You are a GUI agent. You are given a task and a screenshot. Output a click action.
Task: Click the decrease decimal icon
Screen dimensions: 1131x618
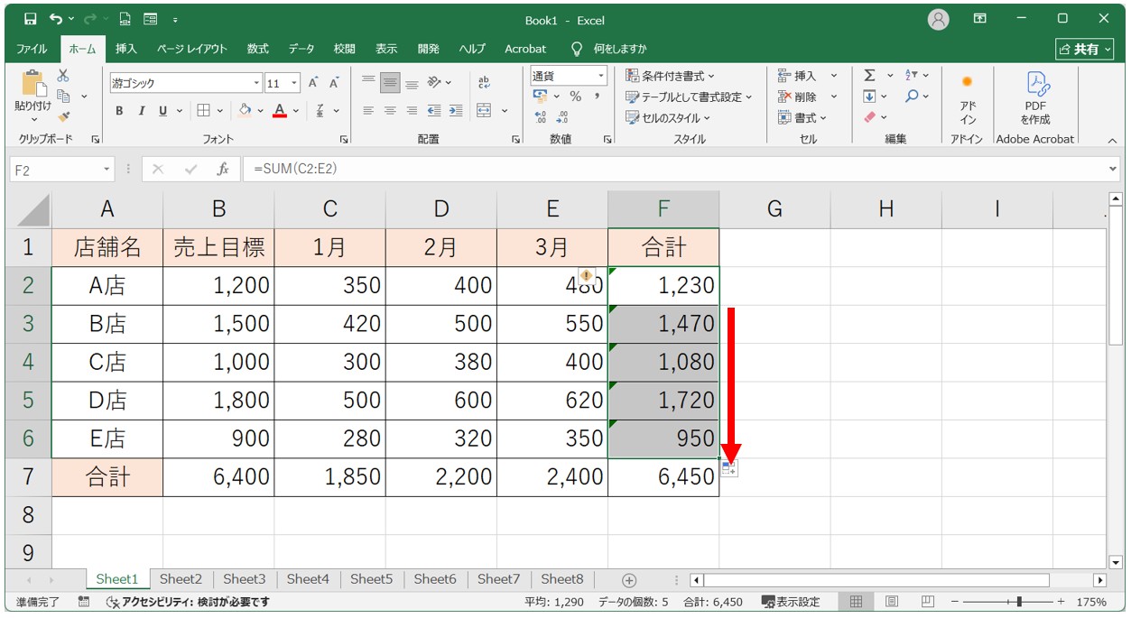pyautogui.click(x=562, y=117)
